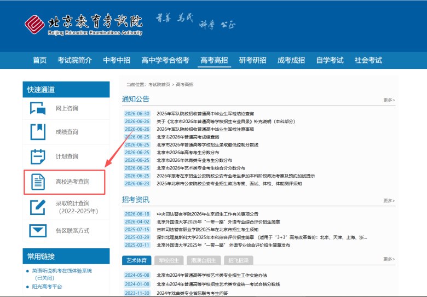Switch to the 艺术体育 tab
Viewport: 427px width, 297px height.
tap(136, 260)
